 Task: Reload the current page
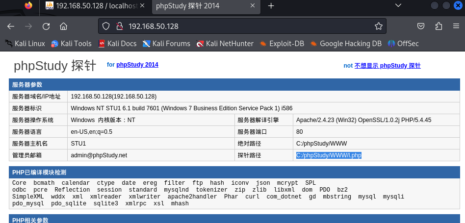click(x=46, y=26)
